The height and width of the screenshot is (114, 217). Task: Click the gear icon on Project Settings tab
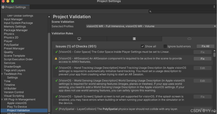point(3,7)
